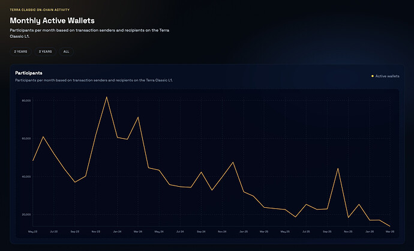Click the Jan 25 x-axis label
The width and height of the screenshot is (414, 251).
(x=243, y=231)
